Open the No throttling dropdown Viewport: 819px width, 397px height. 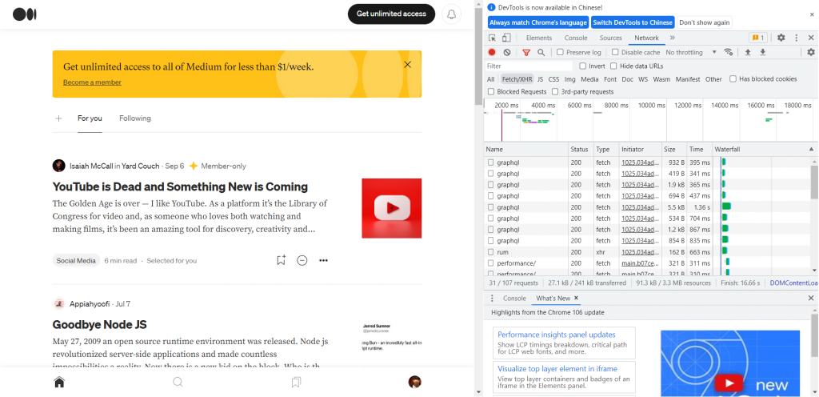[691, 52]
